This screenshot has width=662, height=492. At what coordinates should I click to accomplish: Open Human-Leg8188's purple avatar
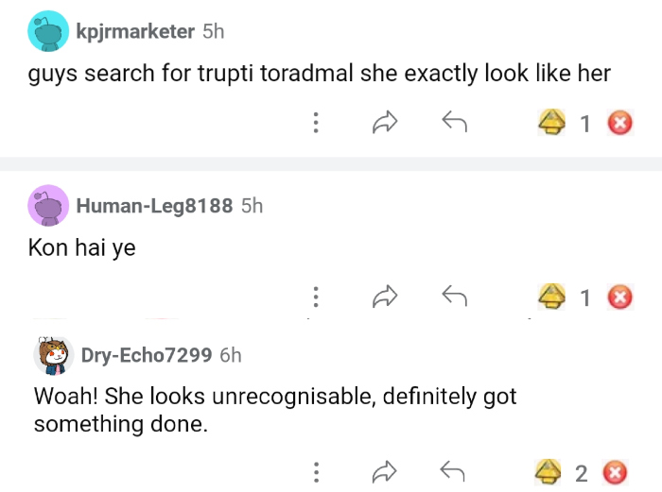pyautogui.click(x=49, y=205)
